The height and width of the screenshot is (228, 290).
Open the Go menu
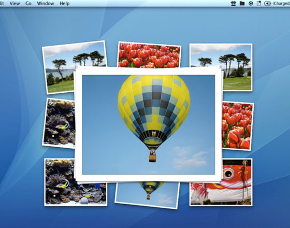(x=28, y=3)
